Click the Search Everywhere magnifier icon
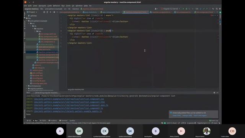 tap(217, 9)
